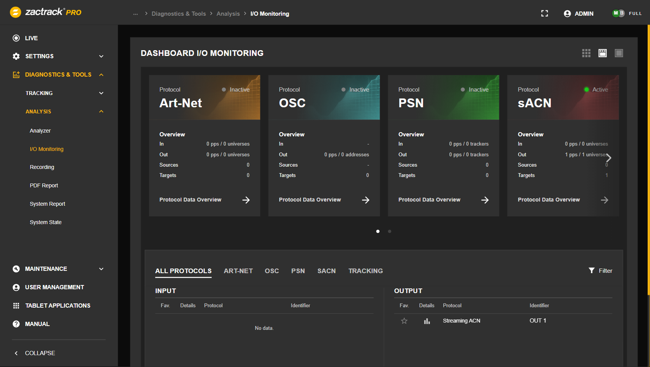This screenshot has width=650, height=367.
Task: Switch to single panel dashboard layout
Action: point(619,53)
